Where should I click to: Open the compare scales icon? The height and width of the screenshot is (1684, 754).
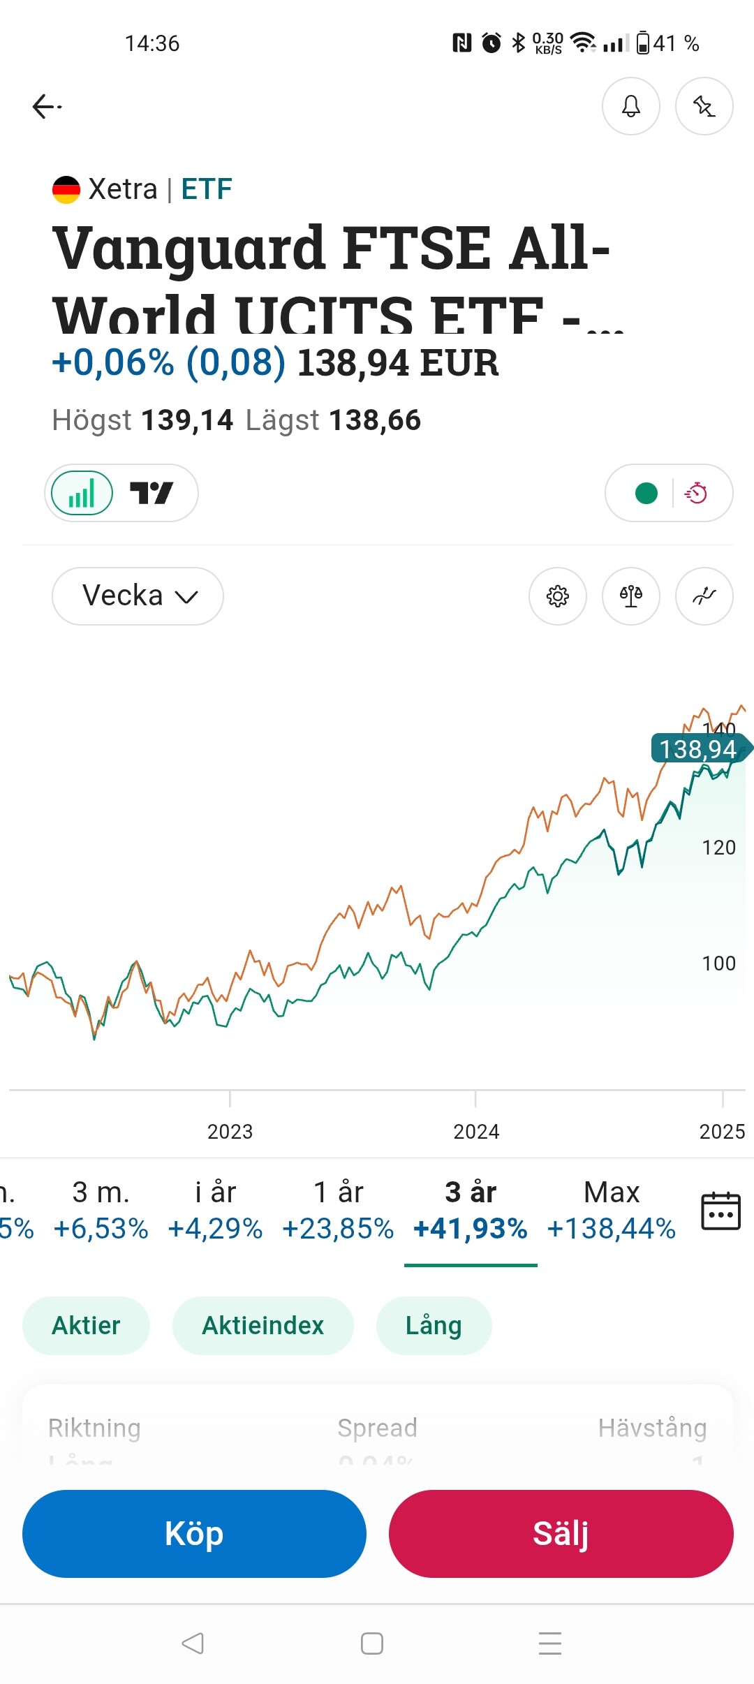coord(630,596)
